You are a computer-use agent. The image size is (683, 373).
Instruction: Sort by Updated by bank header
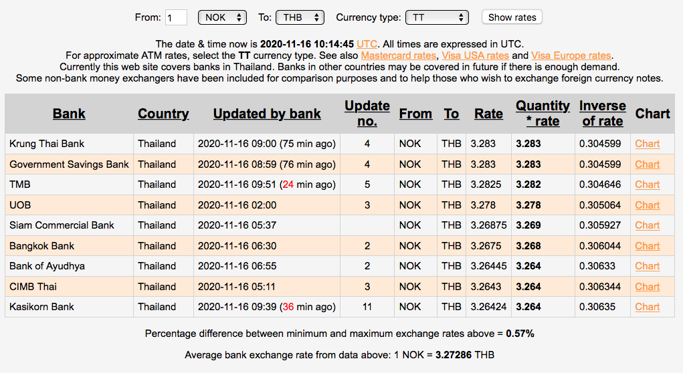click(267, 114)
